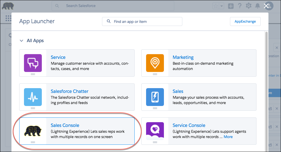The width and height of the screenshot is (281, 152).
Task: Open the Service Console link
Action: pos(189,125)
